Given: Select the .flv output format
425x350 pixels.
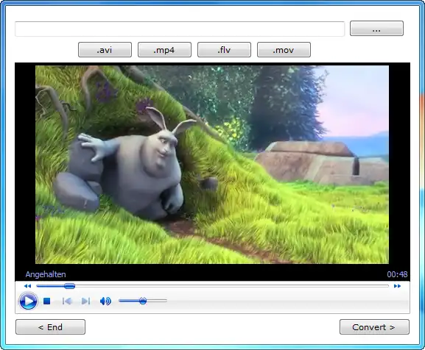Looking at the screenshot, I should tap(224, 50).
